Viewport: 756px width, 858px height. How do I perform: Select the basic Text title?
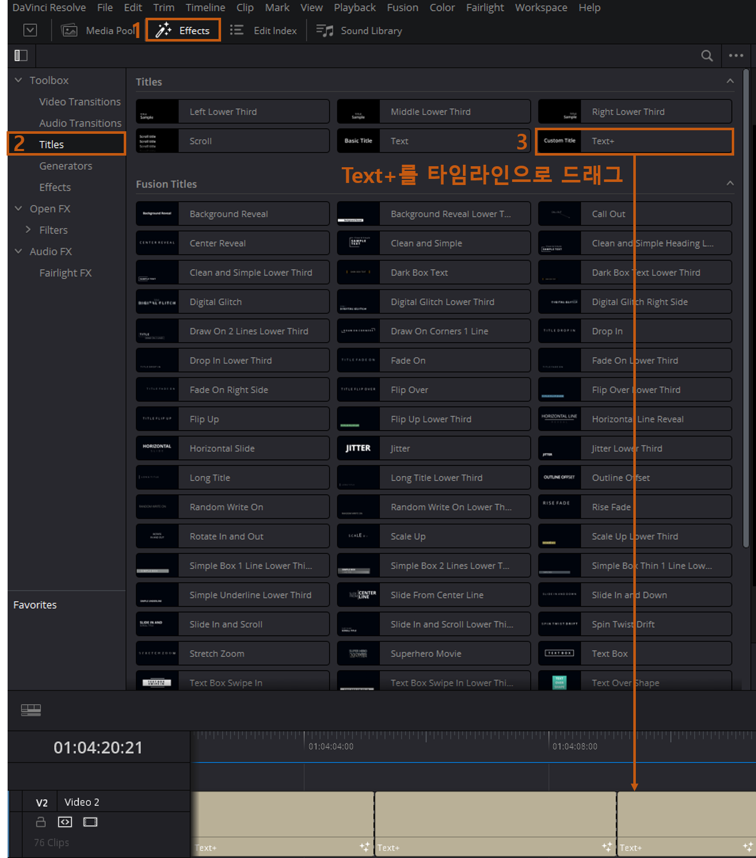tap(434, 141)
